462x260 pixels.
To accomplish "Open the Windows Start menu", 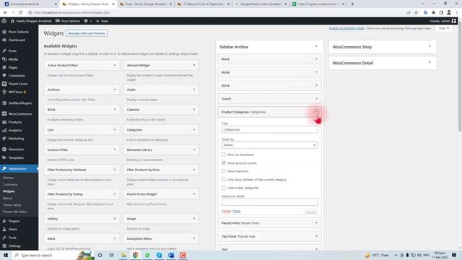I will (6, 255).
